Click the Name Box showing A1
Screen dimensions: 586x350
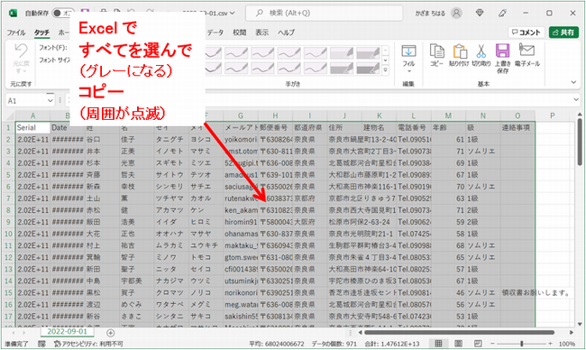click(x=26, y=101)
